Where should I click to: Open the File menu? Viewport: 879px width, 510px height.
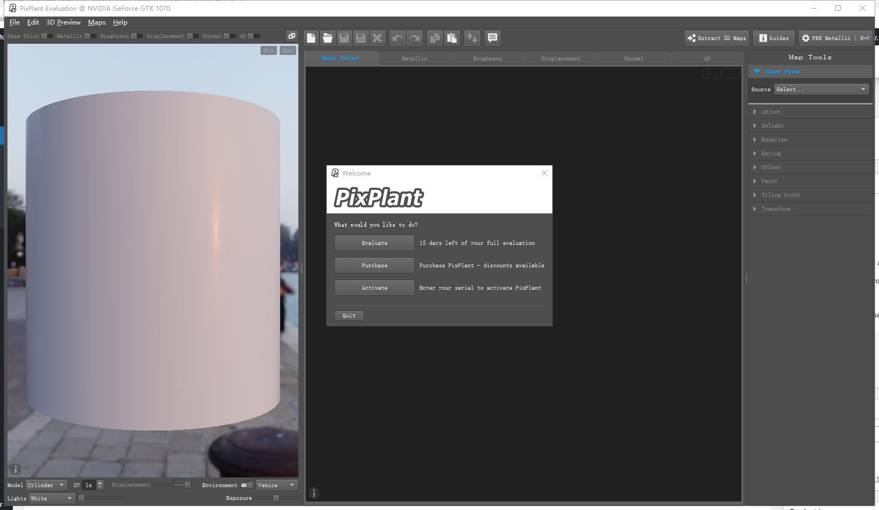(x=14, y=22)
